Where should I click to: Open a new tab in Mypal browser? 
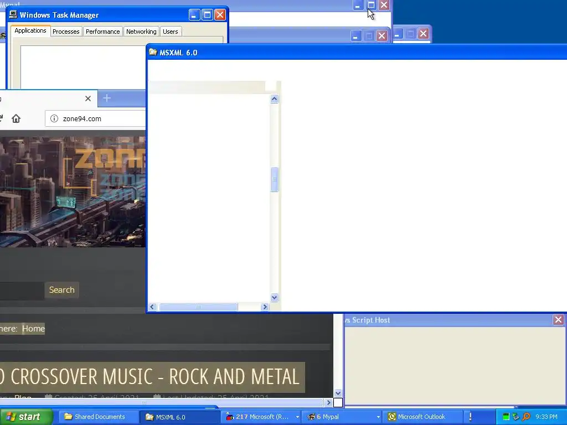(x=107, y=98)
